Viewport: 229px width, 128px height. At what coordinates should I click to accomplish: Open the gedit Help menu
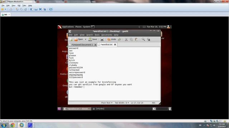116,35
